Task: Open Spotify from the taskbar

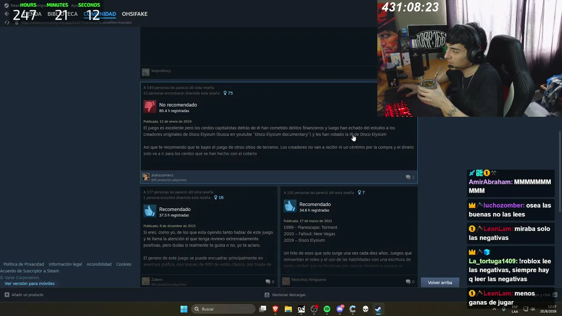Action: pos(327,309)
